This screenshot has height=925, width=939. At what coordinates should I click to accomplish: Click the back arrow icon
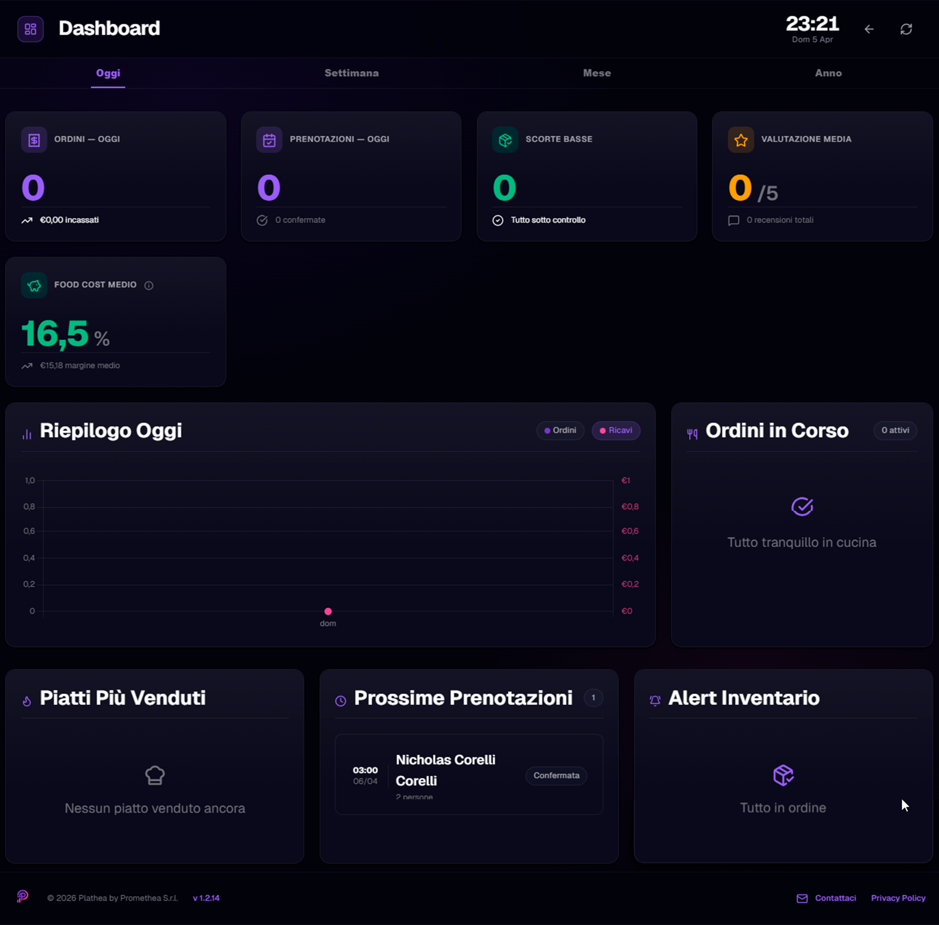click(868, 29)
